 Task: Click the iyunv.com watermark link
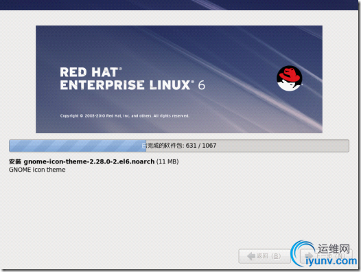click(331, 261)
